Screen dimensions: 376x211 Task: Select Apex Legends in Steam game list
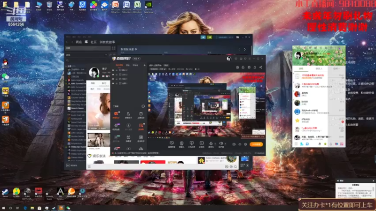pos(76,80)
